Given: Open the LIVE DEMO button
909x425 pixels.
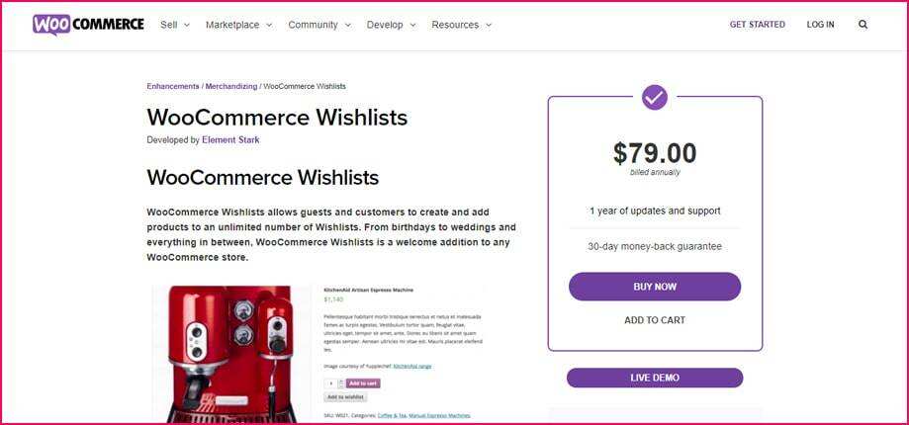Looking at the screenshot, I should tap(655, 378).
